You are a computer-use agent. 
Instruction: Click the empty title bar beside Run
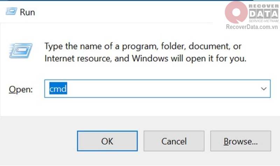(x=122, y=12)
